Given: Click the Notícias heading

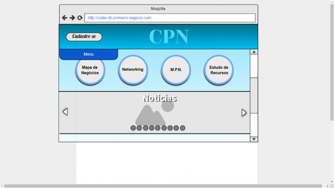Looking at the screenshot, I should coord(160,98).
